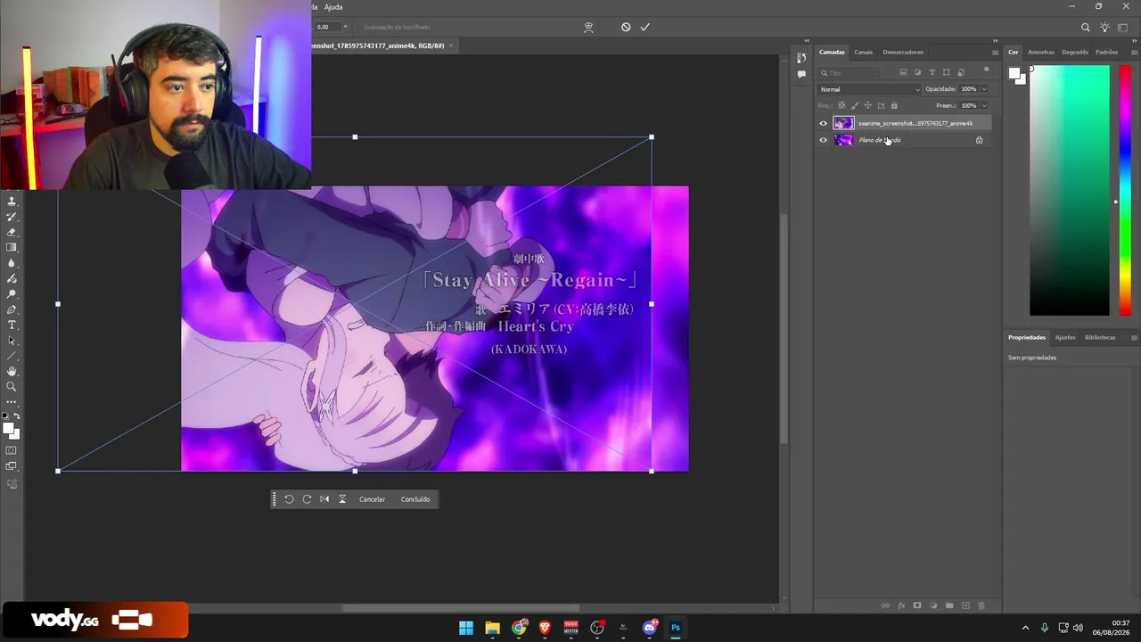Switch to the Demarcadores tab
Screen dimensions: 1141x642
point(903,52)
